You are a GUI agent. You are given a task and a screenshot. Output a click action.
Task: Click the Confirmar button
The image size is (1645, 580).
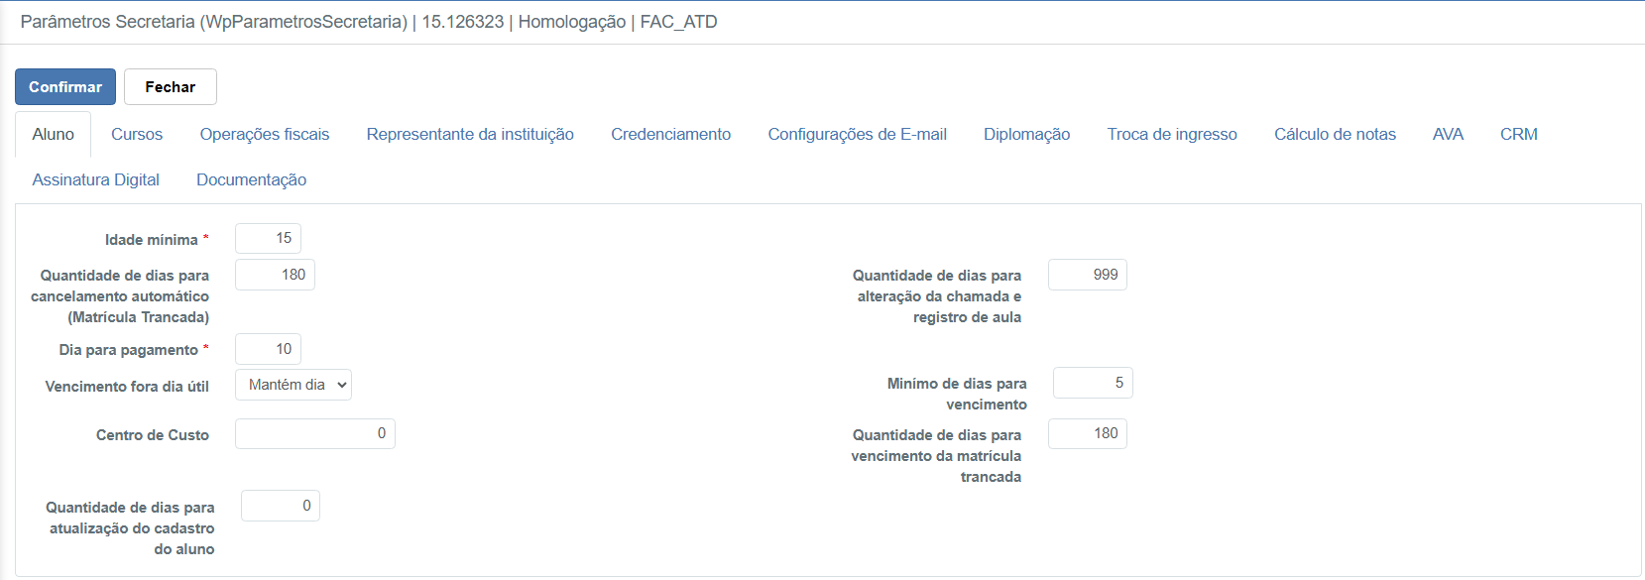coord(65,87)
